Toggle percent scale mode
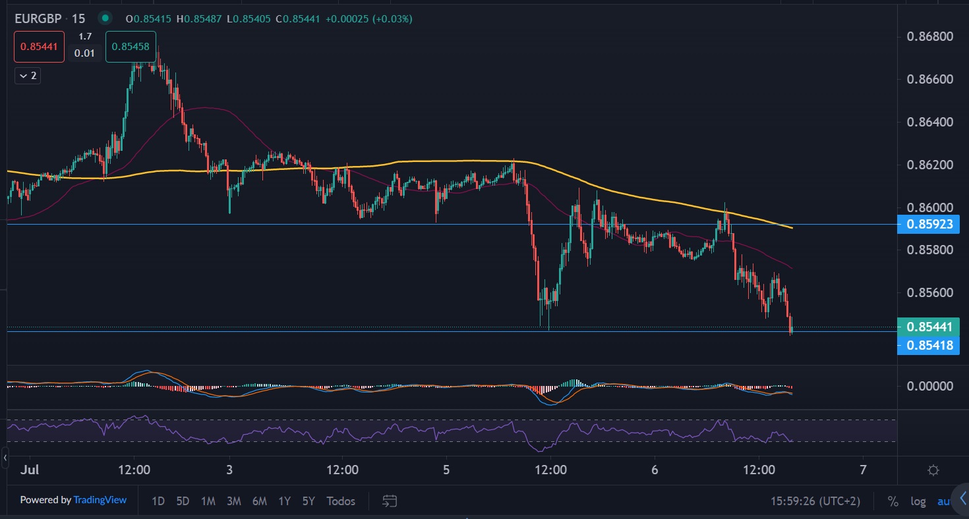 pos(893,501)
